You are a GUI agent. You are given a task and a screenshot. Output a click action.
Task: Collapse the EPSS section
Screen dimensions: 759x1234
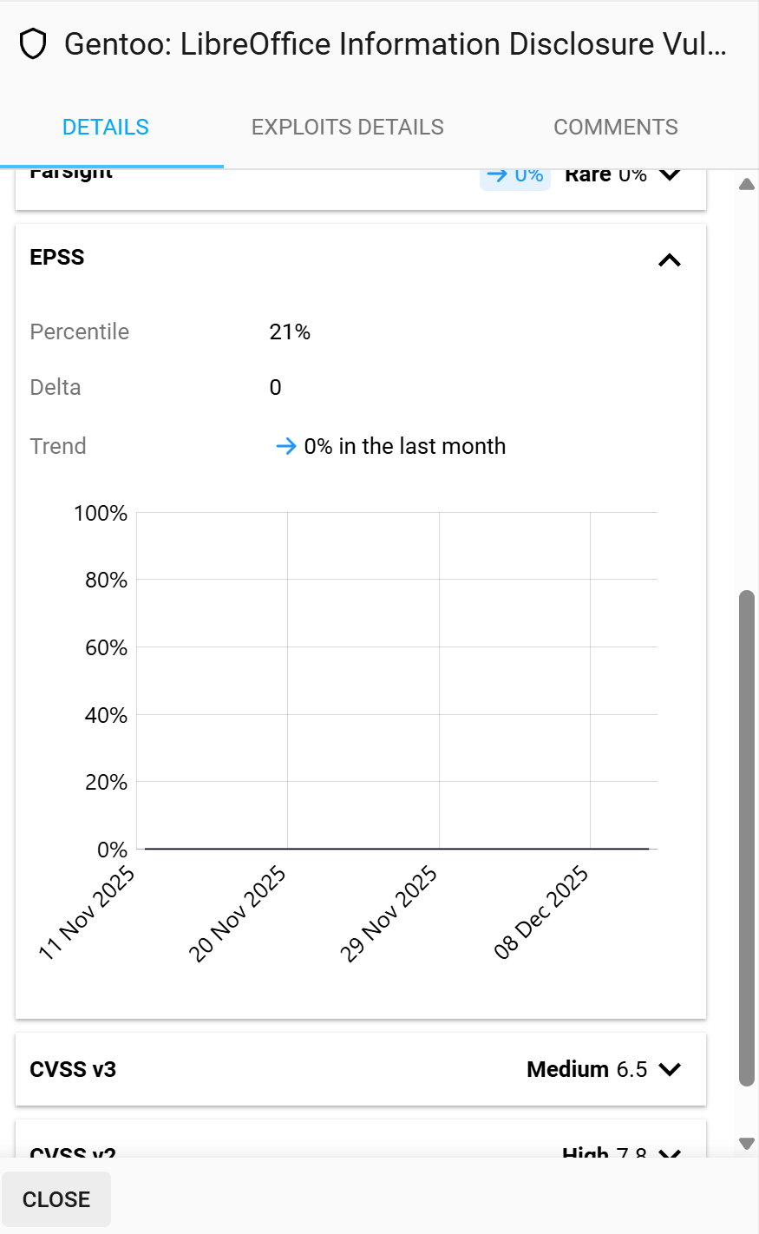point(670,259)
